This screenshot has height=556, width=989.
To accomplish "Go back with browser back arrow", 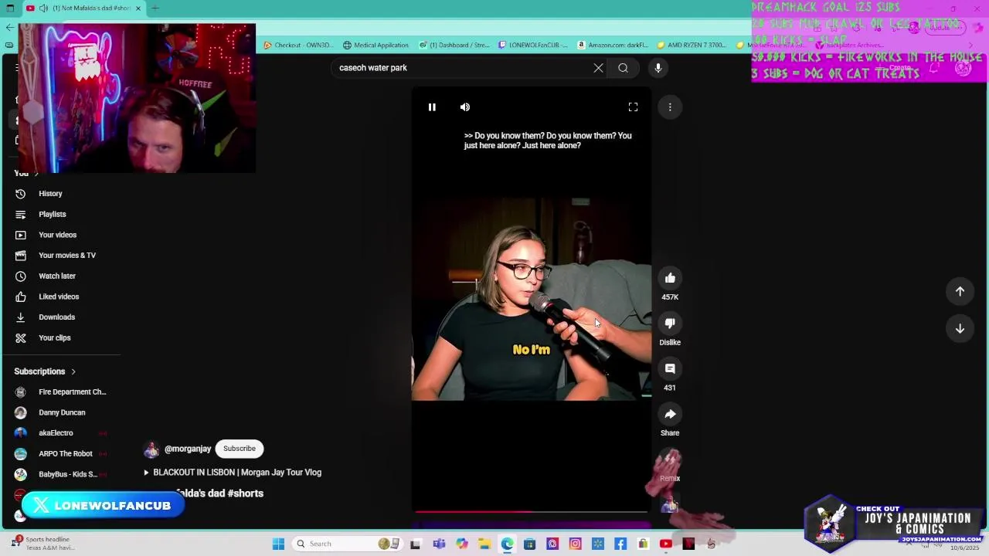I will click(x=9, y=27).
